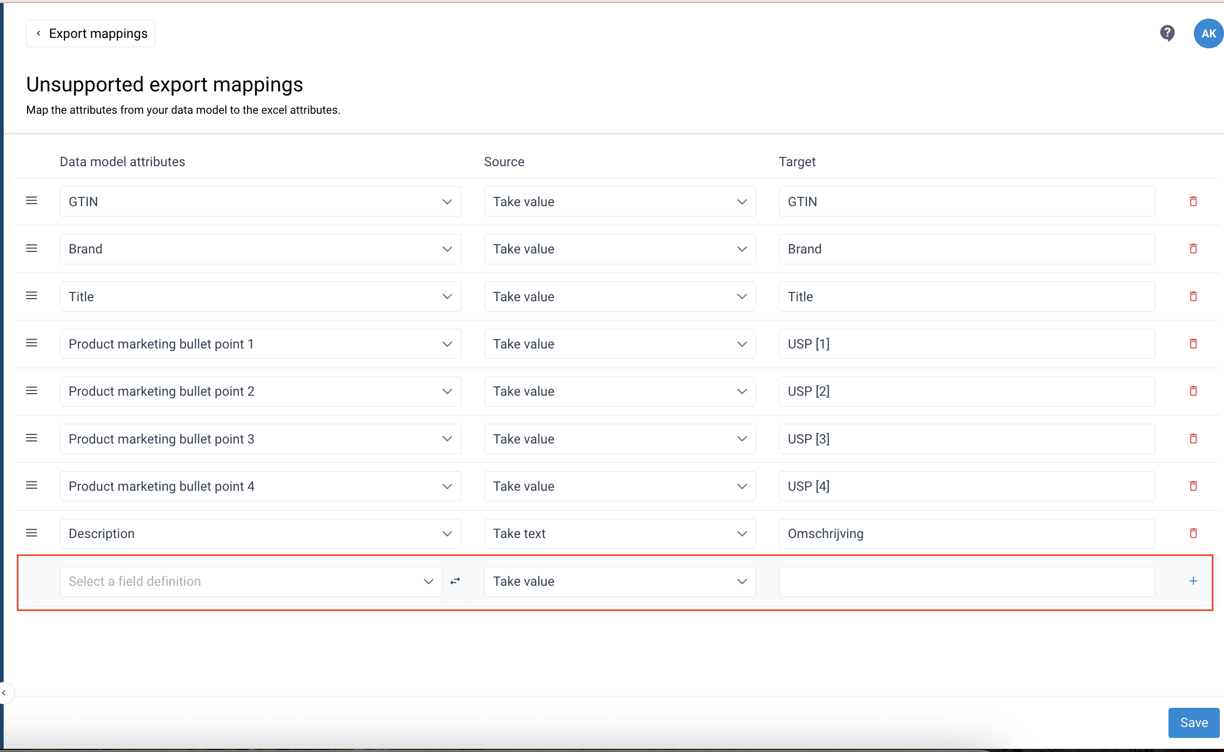1224x752 pixels.
Task: Open Select a field definition dropdown
Action: pos(251,581)
